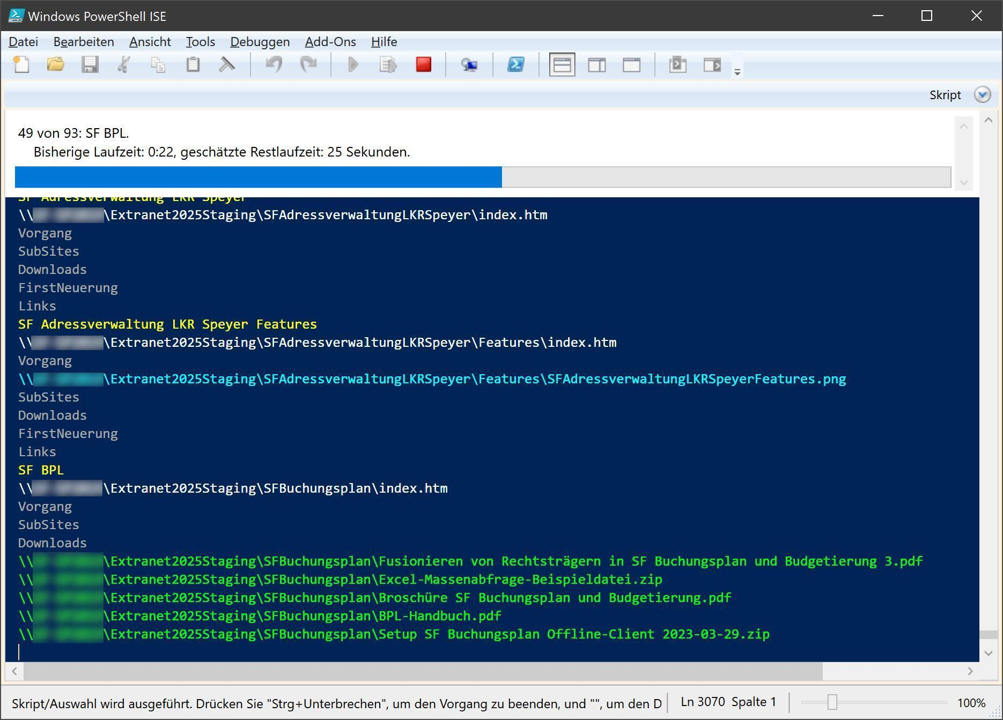Viewport: 1003px width, 720px height.
Task: Expand the Skript pane chevron button
Action: (x=982, y=95)
